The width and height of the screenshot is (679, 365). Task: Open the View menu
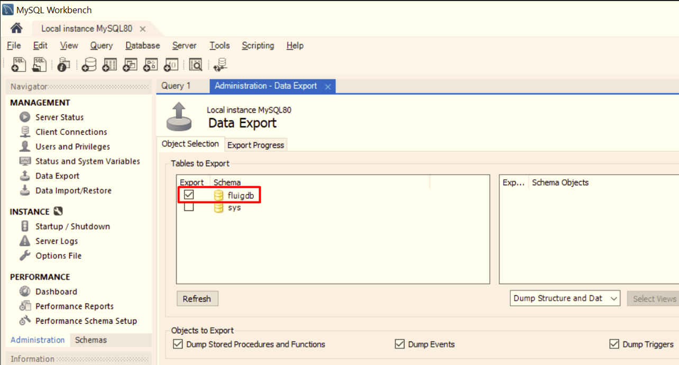point(69,45)
